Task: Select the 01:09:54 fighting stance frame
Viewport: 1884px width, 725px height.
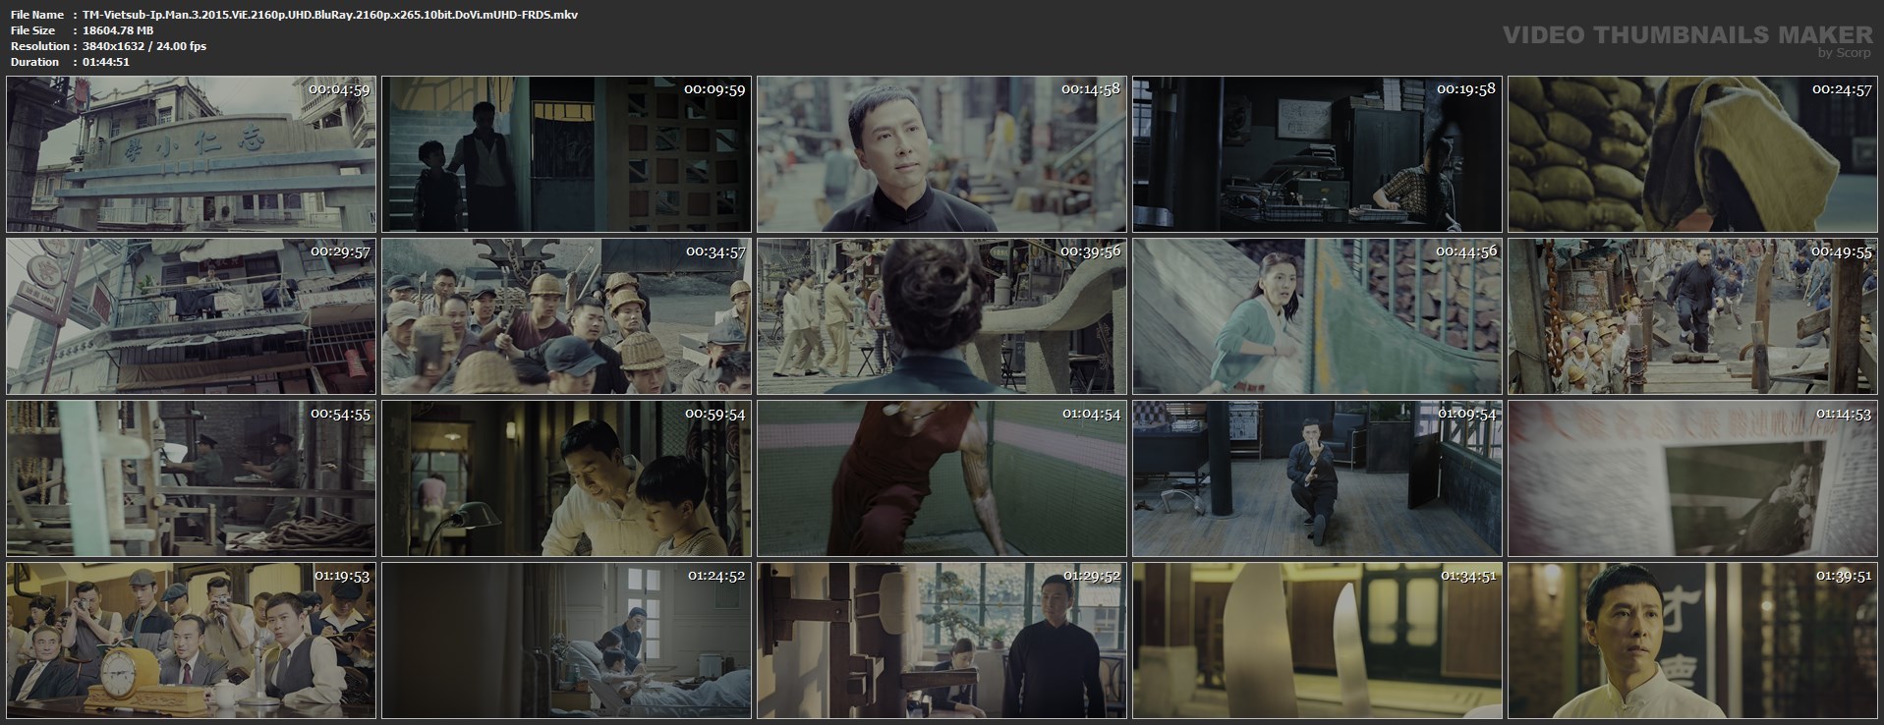Action: coord(1317,478)
